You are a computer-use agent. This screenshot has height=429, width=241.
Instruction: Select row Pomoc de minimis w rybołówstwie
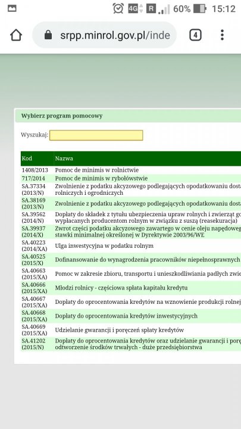coord(131,178)
